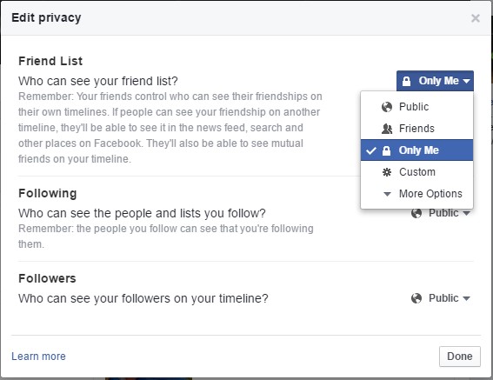Expand More Options in privacy menu
This screenshot has height=380, width=493.
tap(416, 194)
